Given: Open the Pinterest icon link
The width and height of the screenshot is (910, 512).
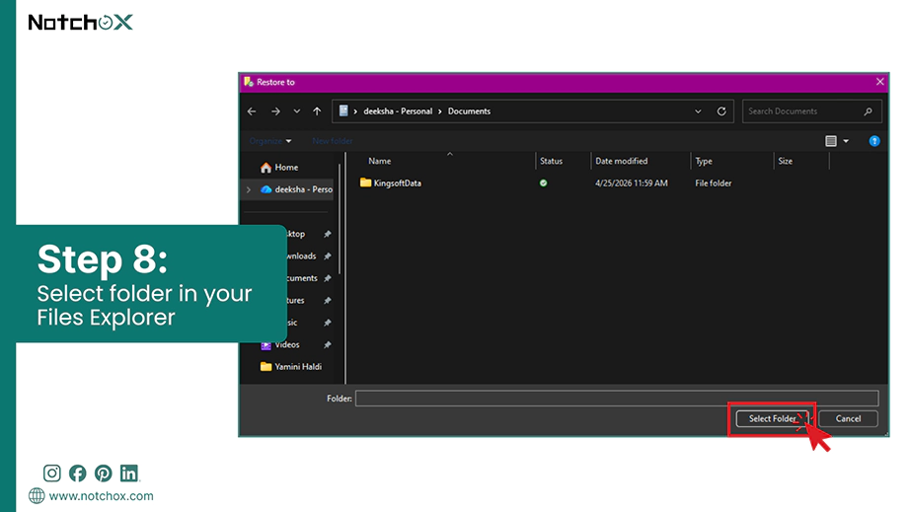Looking at the screenshot, I should (104, 474).
